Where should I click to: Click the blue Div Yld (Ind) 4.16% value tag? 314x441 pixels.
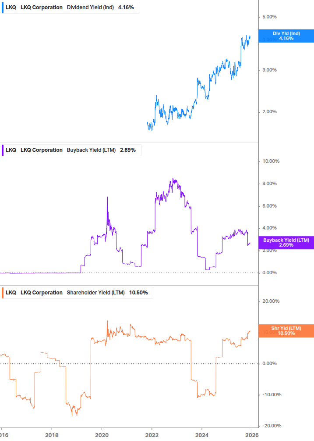click(x=286, y=36)
